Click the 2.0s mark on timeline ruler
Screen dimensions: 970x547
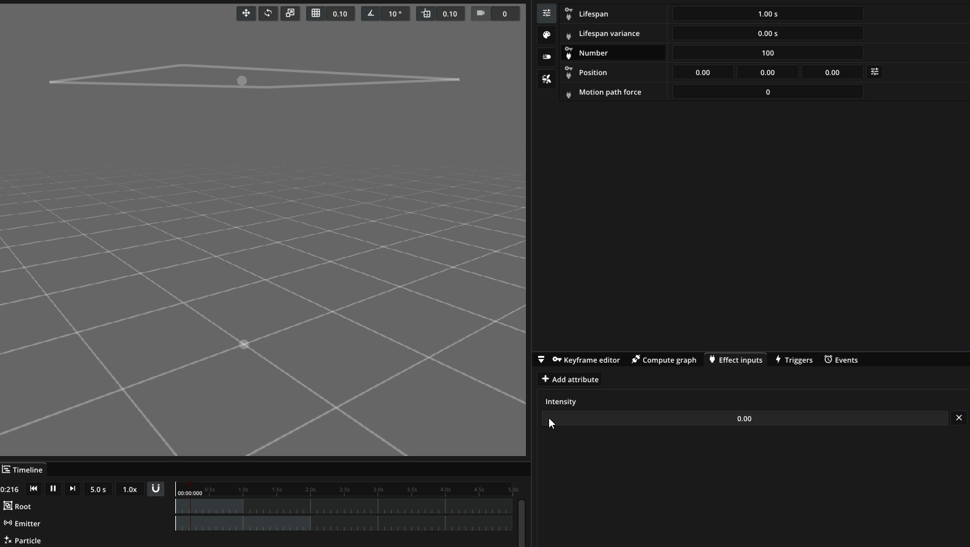pyautogui.click(x=310, y=490)
